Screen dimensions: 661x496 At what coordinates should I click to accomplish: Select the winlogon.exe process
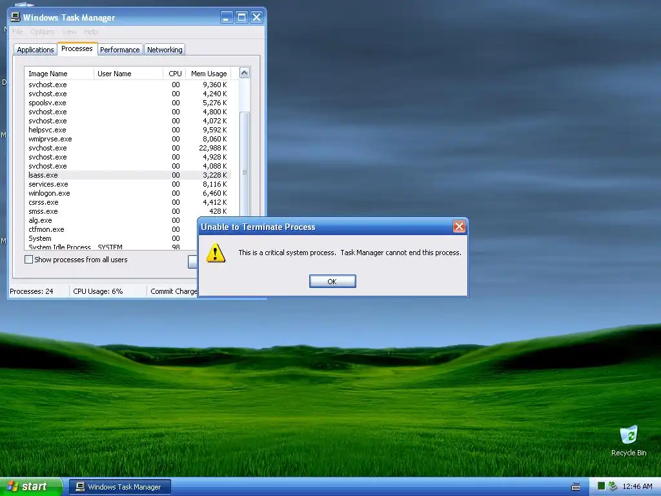point(128,193)
